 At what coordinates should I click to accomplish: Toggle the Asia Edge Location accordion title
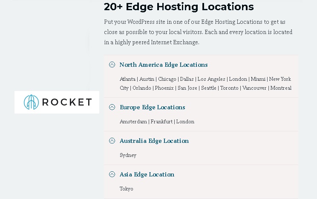tap(147, 174)
